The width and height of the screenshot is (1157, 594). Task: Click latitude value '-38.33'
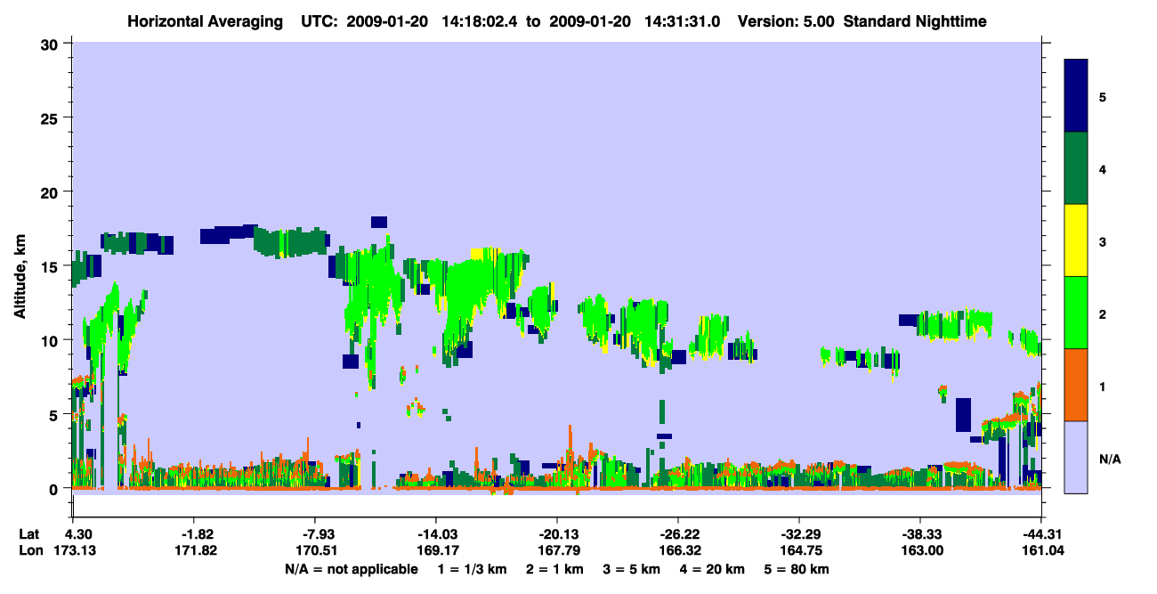(x=918, y=533)
